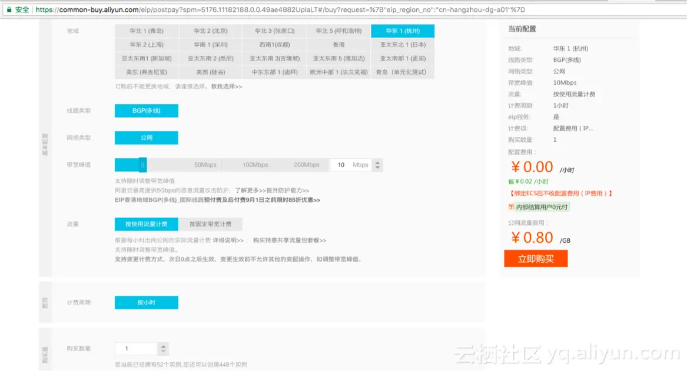This screenshot has height=371, width=687.
Task: Click the 您当前已经拥有52个实例 quota text
Action: 181,365
